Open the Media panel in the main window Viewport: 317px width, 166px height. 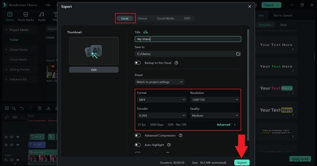coord(10,17)
